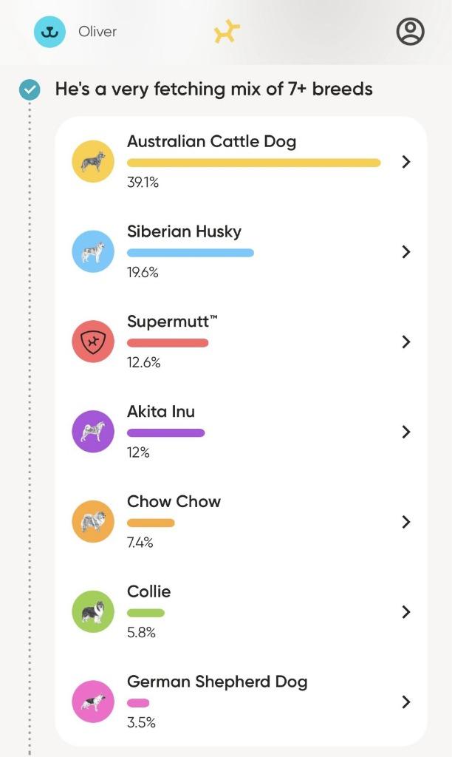Tap the Chow Chow breed icon
The width and height of the screenshot is (452, 757).
coord(93,522)
